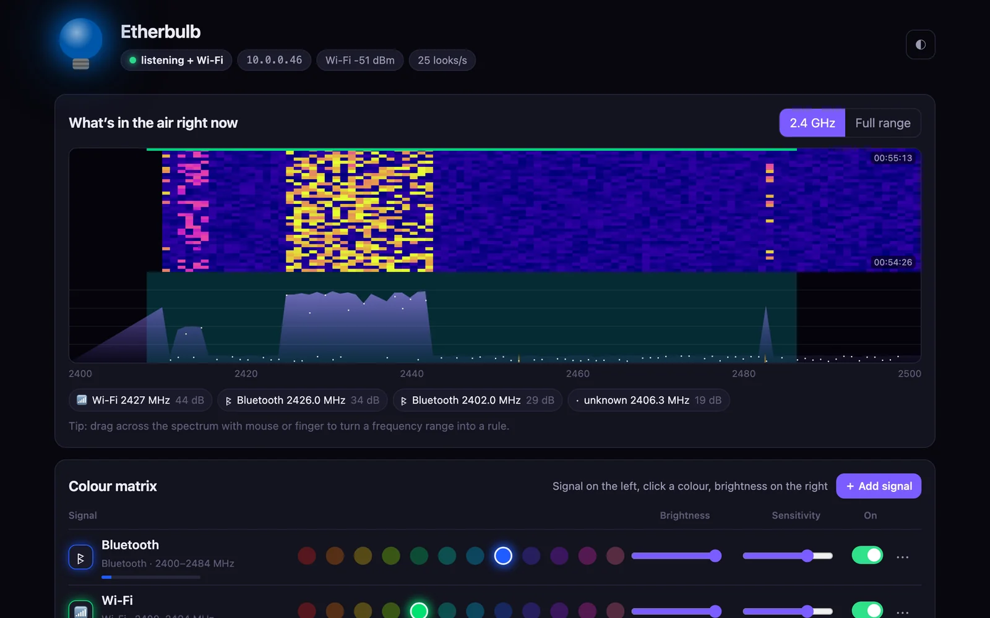Click the selected green Wi-Fi colour swatch

419,611
